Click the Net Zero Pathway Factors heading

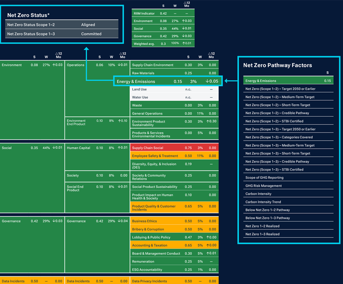278,65
